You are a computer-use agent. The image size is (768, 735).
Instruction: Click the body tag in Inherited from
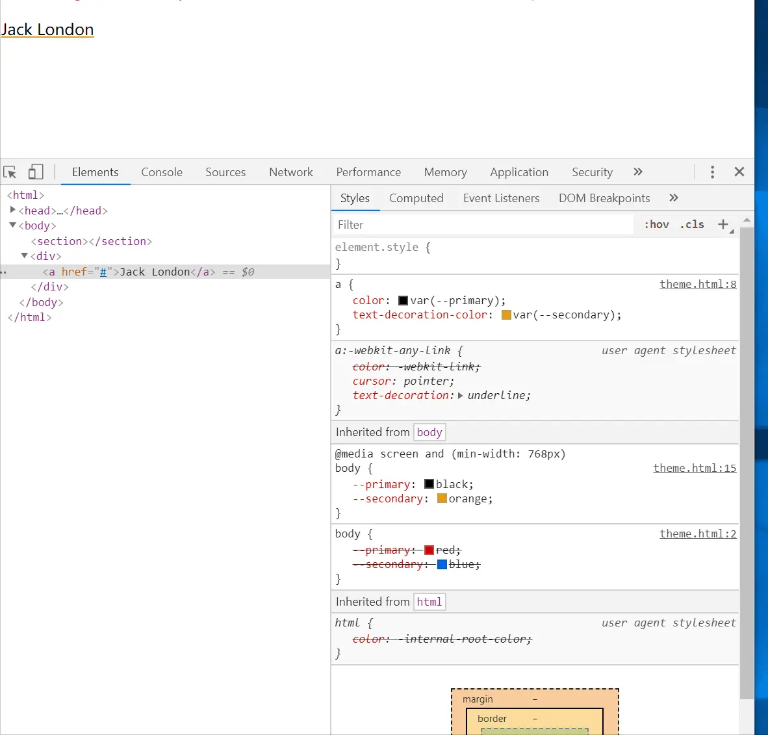[429, 432]
